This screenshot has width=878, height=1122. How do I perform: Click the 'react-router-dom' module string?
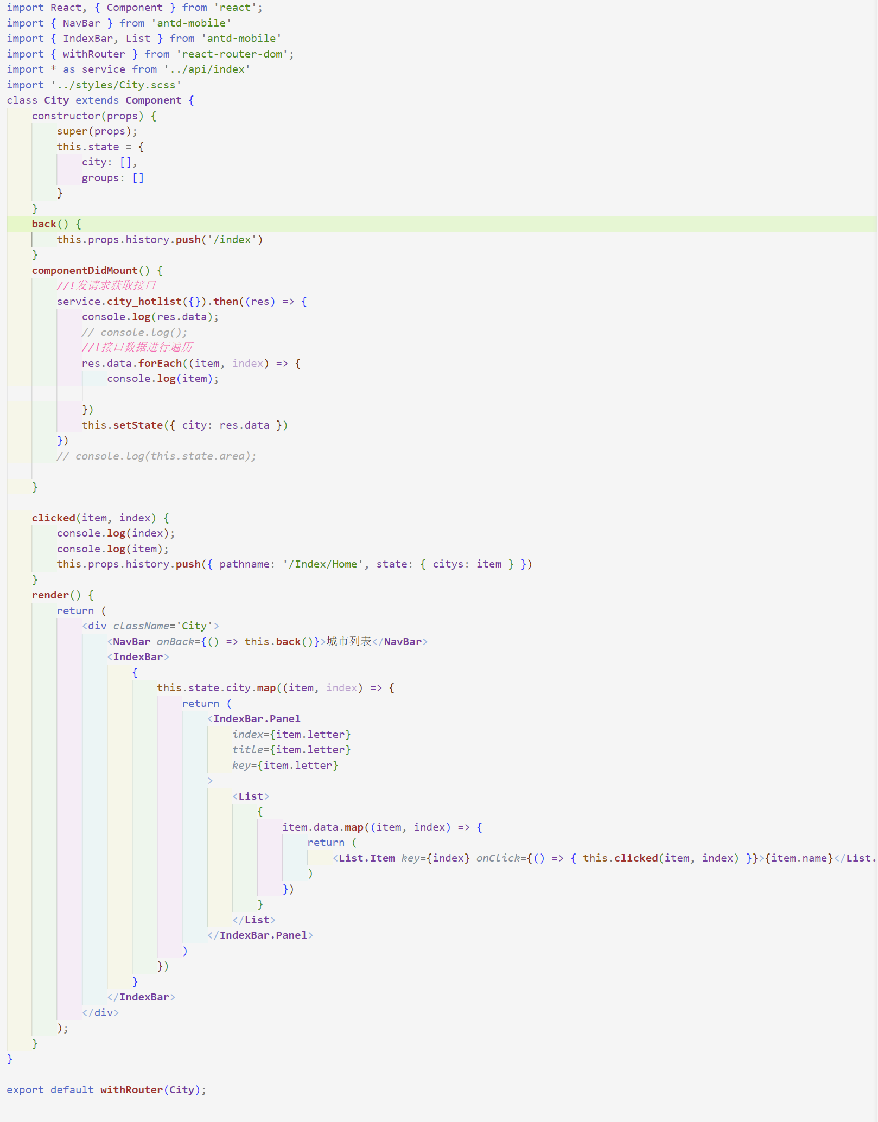tap(233, 54)
